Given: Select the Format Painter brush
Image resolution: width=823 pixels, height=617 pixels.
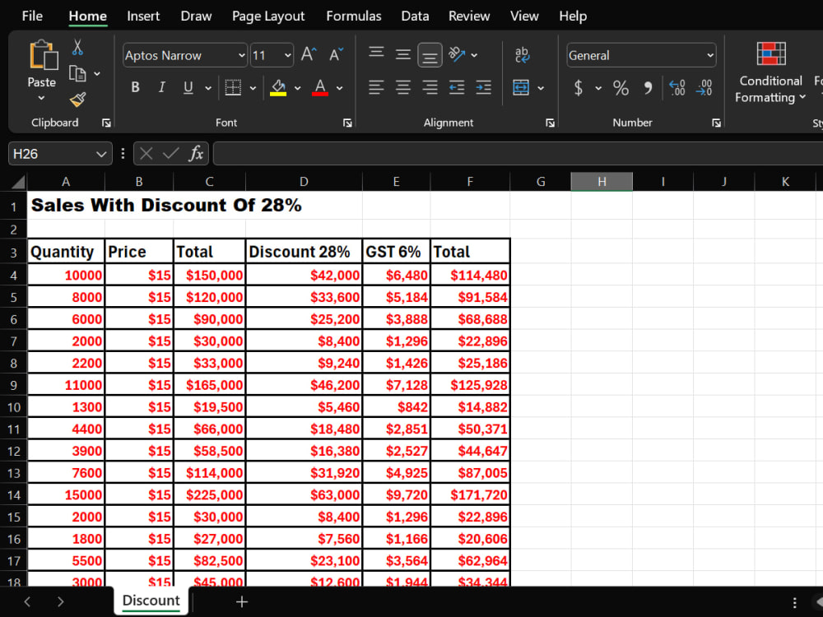Looking at the screenshot, I should tap(77, 100).
